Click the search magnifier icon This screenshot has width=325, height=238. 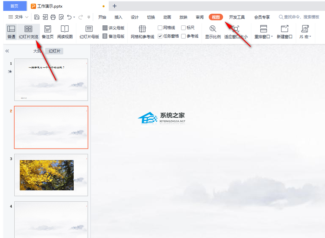281,17
